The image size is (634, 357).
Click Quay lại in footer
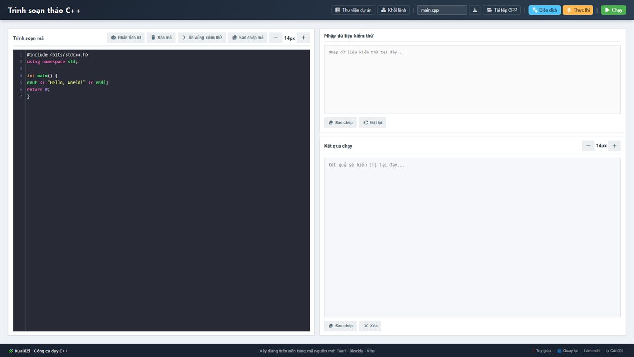pyautogui.click(x=567, y=351)
